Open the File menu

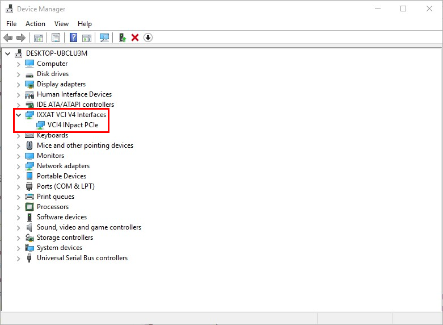click(x=11, y=24)
